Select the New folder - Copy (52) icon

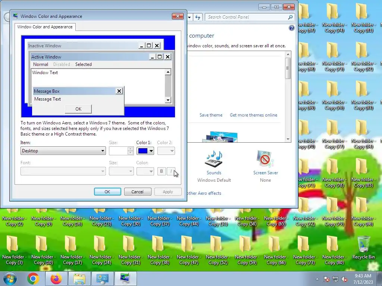(218, 250)
